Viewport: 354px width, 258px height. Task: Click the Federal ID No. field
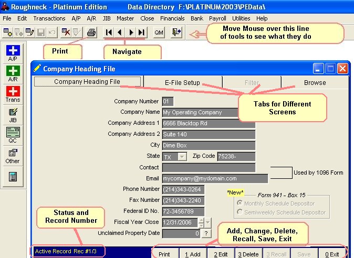183,211
